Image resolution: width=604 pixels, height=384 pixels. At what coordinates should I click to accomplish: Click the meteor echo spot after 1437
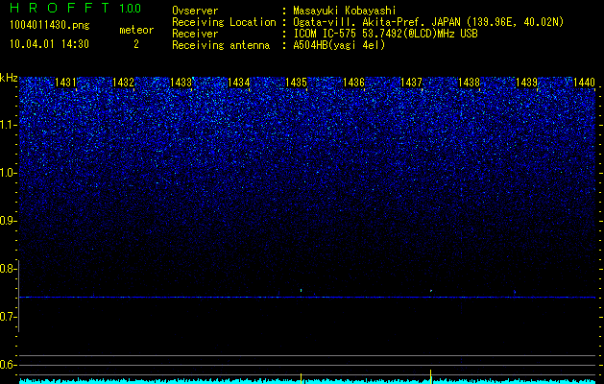tap(431, 291)
